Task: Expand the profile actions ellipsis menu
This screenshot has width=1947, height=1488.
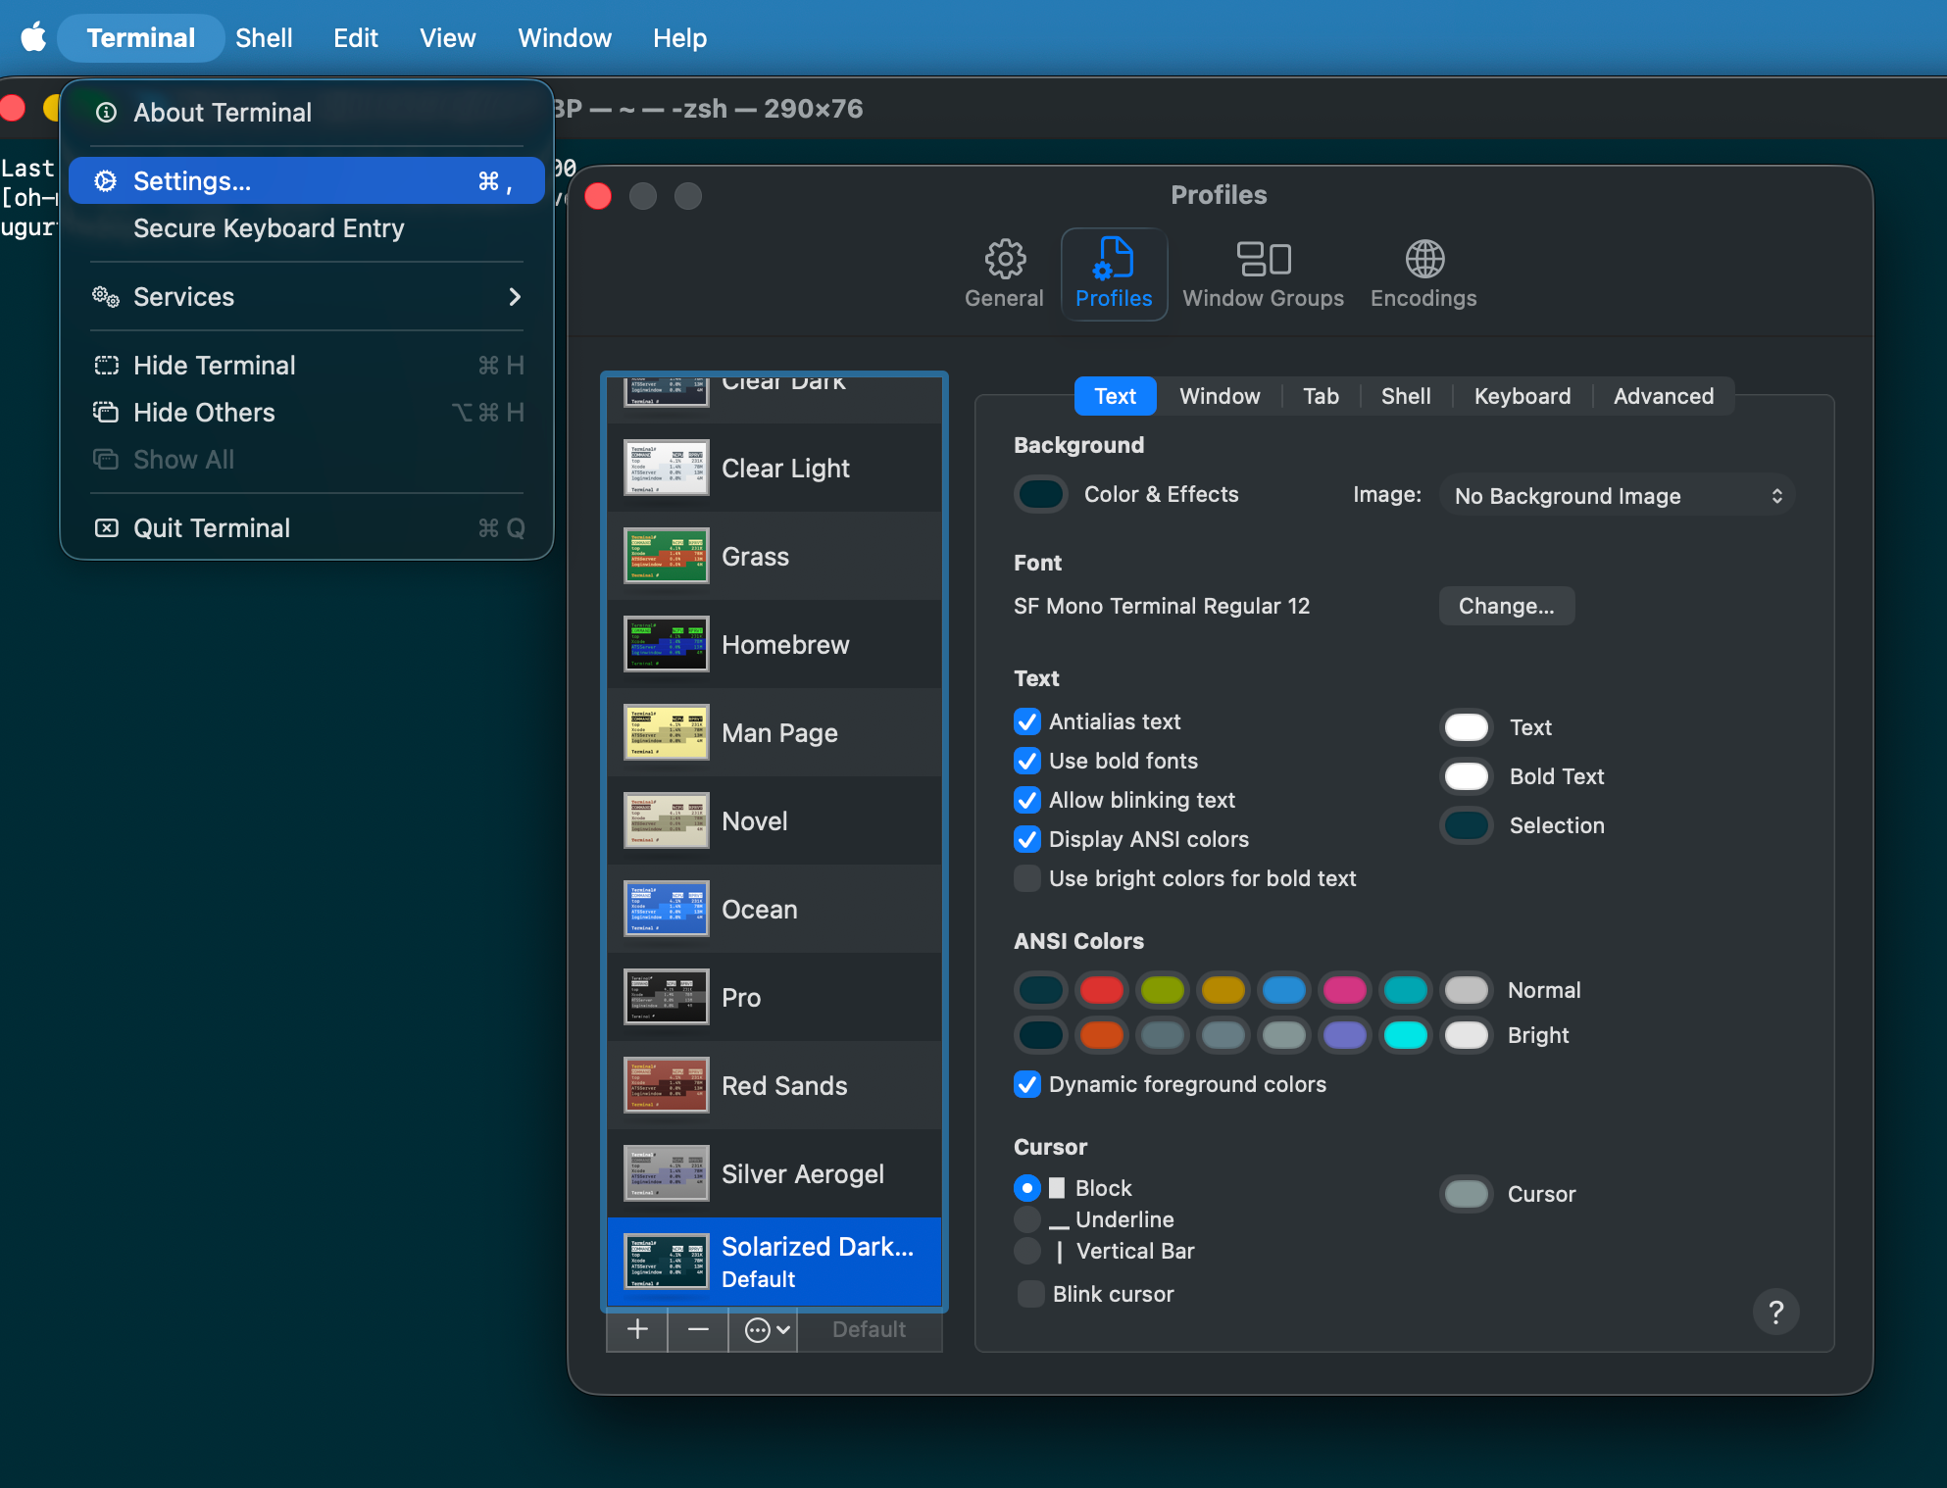Action: (767, 1330)
